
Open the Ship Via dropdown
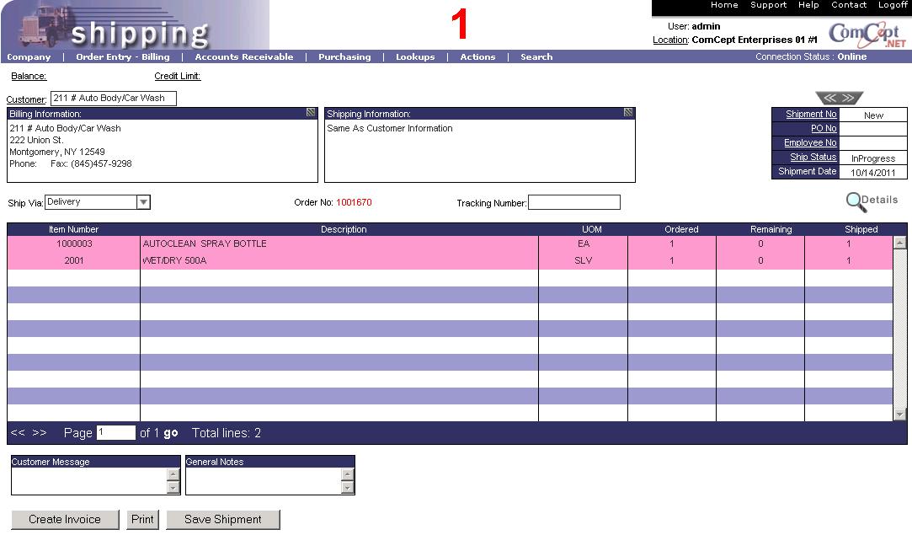click(x=143, y=202)
